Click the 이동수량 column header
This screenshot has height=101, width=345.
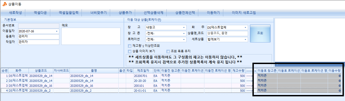click(x=335, y=70)
